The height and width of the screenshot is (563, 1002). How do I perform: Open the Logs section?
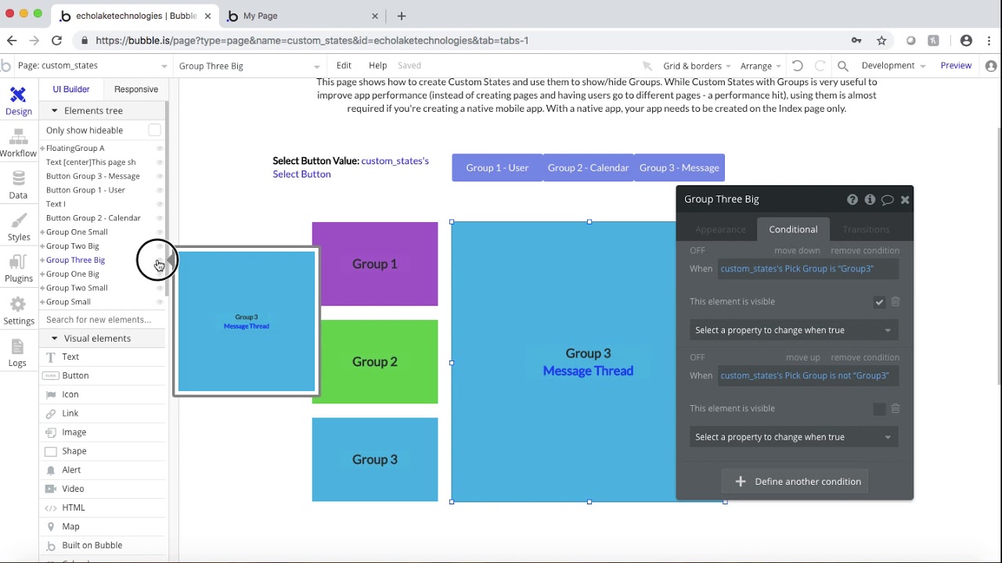click(x=18, y=353)
